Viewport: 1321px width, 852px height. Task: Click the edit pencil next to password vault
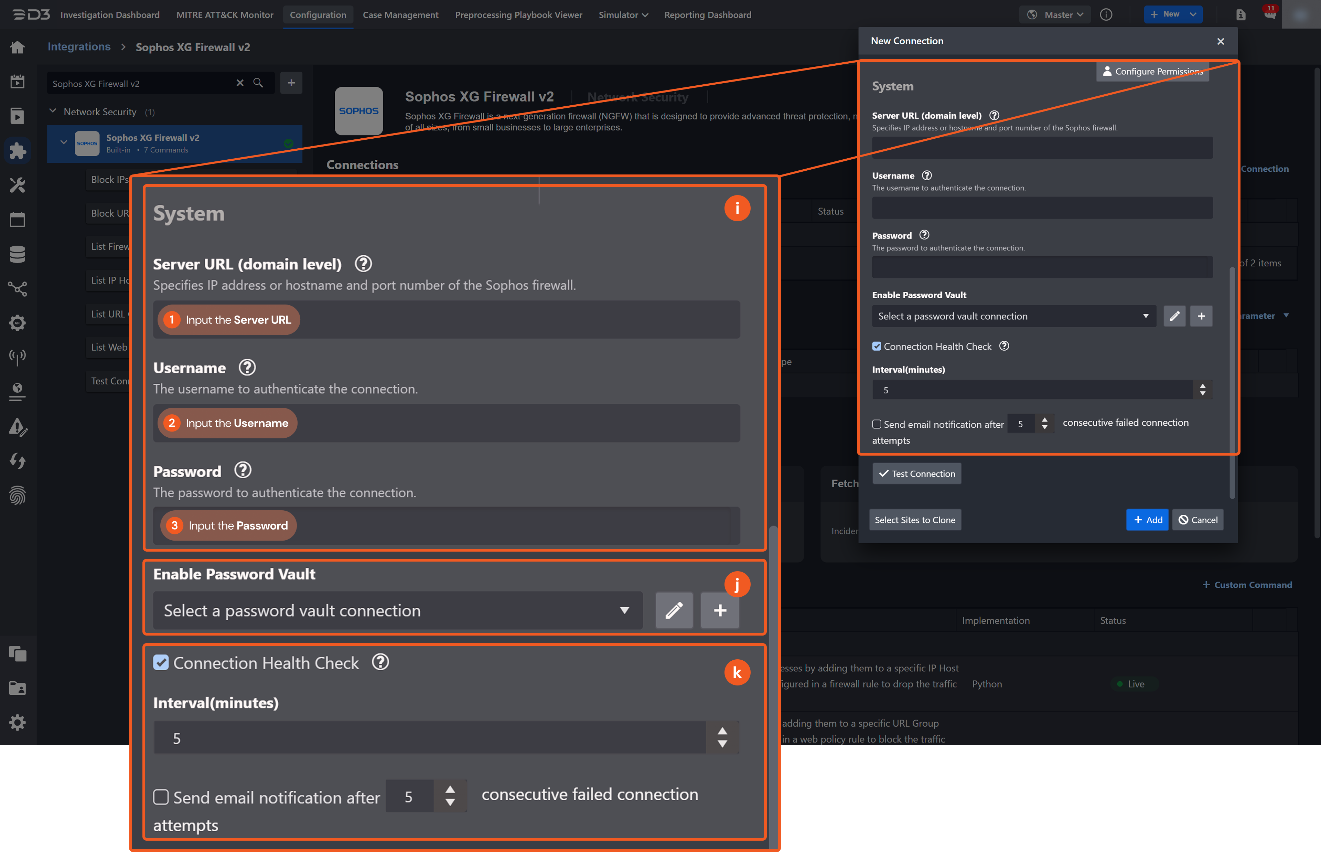(1174, 316)
